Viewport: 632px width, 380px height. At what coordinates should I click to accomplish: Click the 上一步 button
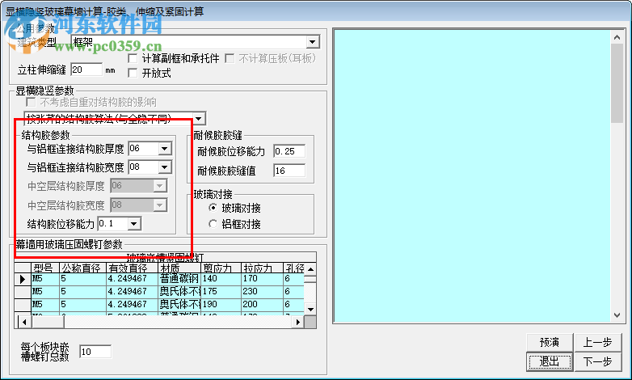click(598, 343)
